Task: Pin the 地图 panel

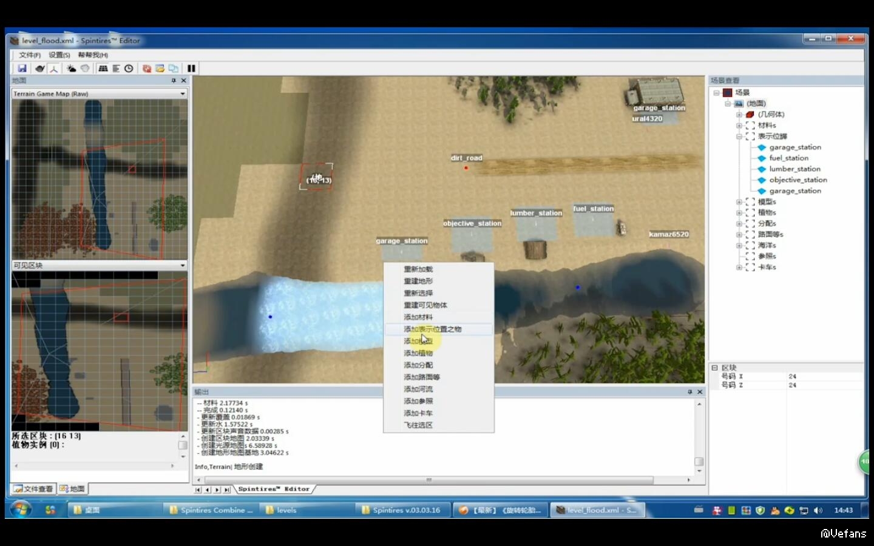Action: click(174, 80)
